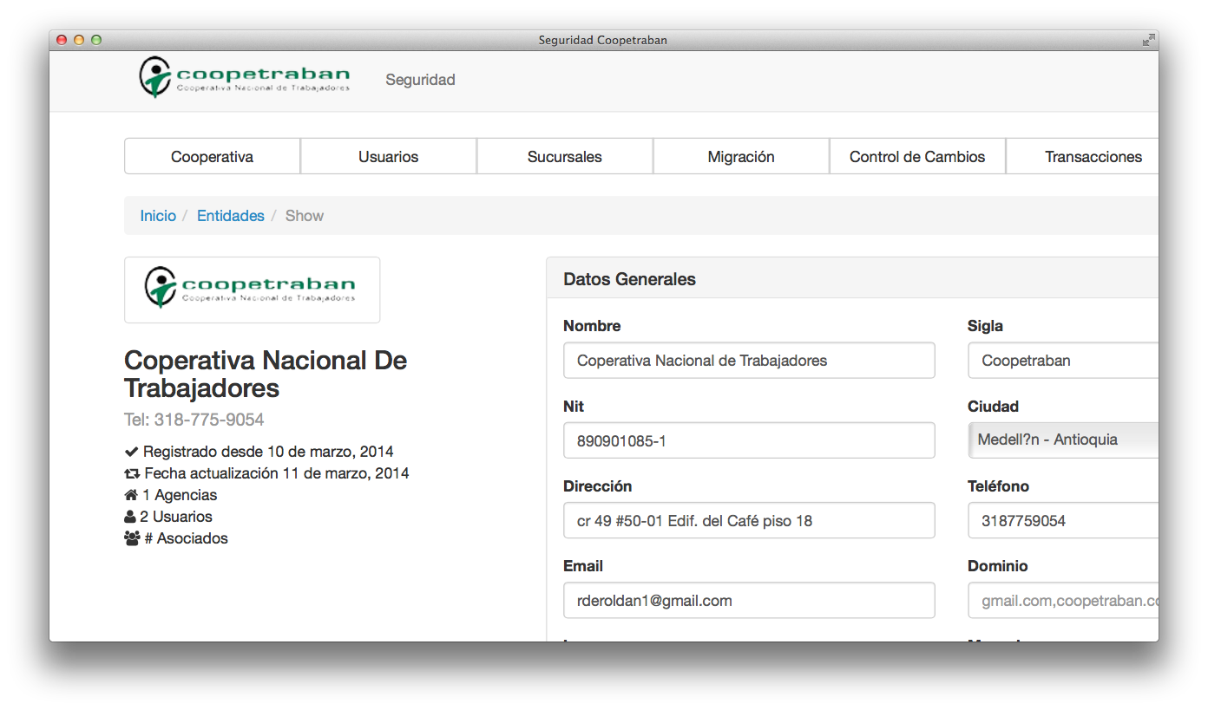Screen dimensions: 1208x710
Task: Click the # Asociados text
Action: [187, 538]
